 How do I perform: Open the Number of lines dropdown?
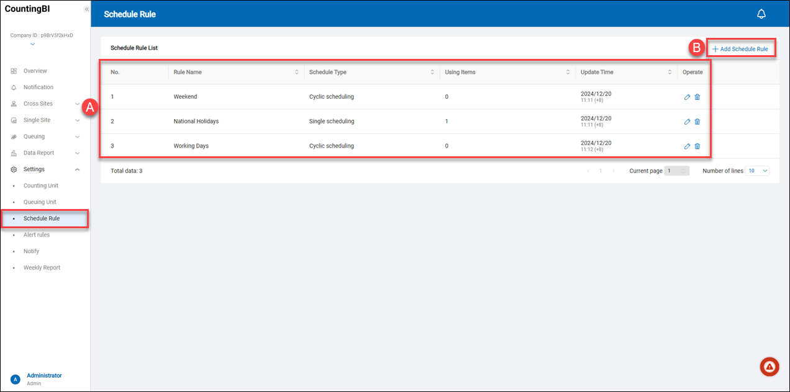pyautogui.click(x=758, y=171)
